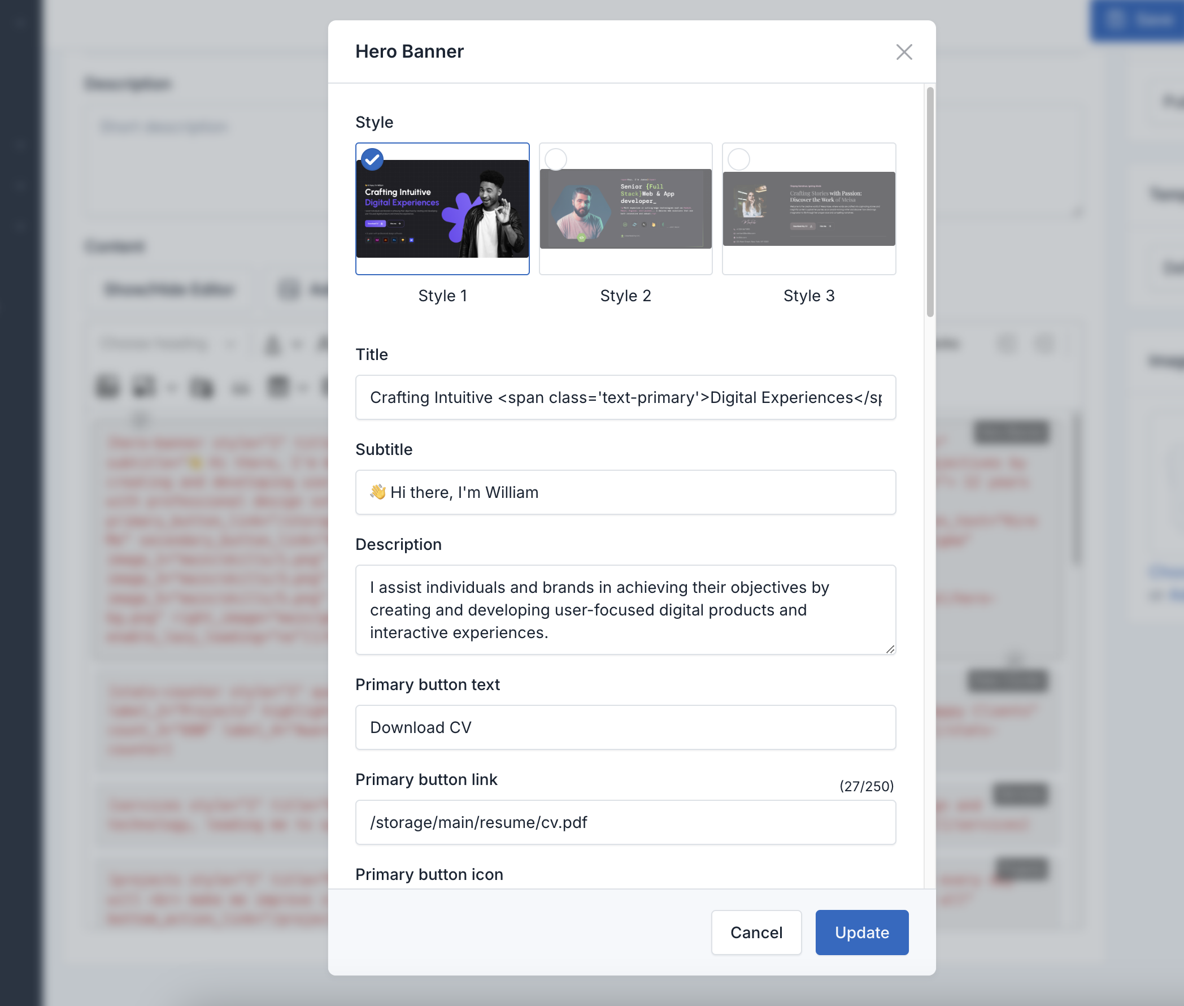Screen dimensions: 1184x1006
Task: Scroll down to Primary button icon section
Action: pyautogui.click(x=429, y=874)
